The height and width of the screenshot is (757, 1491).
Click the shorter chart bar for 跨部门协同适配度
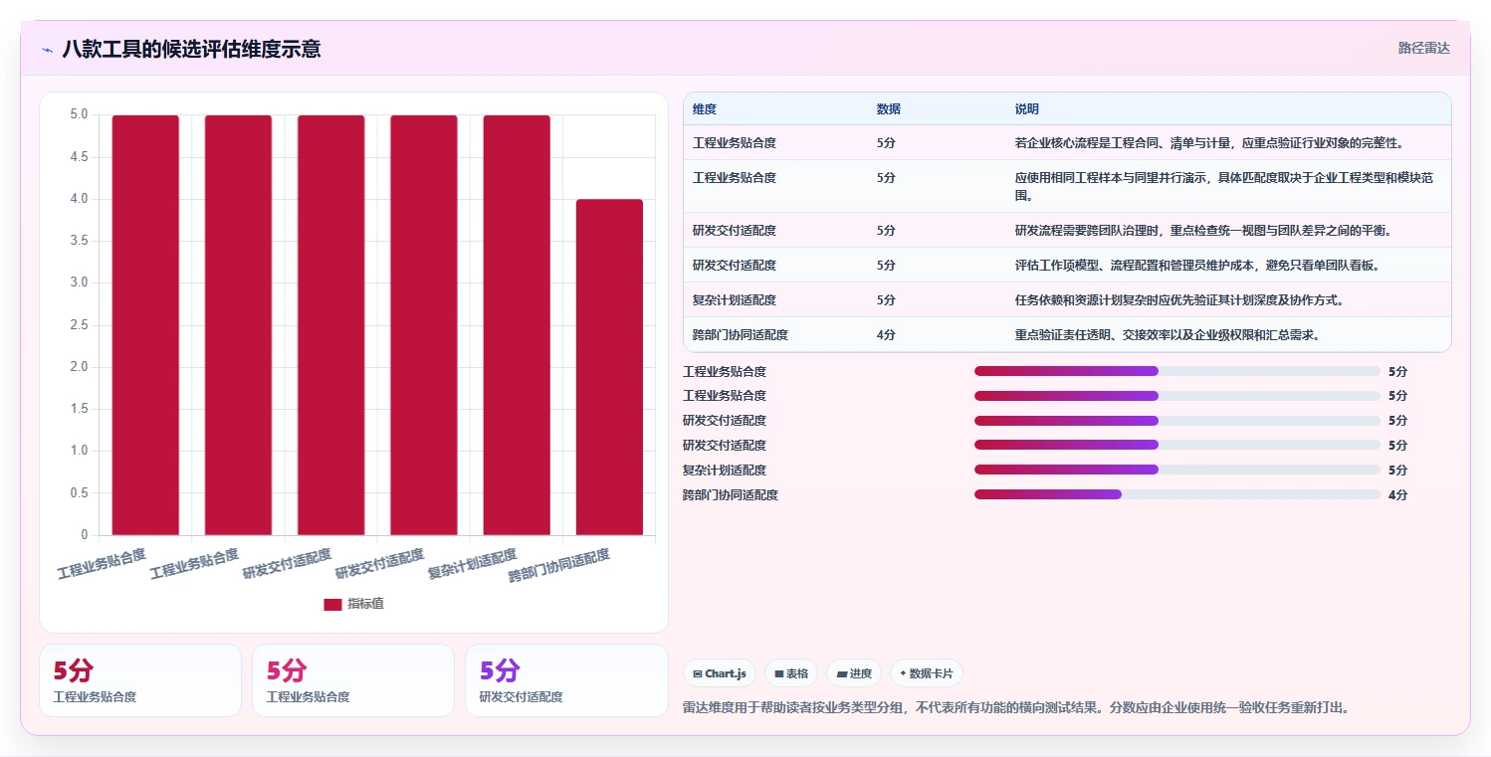coord(609,367)
